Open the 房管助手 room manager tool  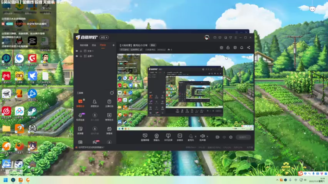95,103
